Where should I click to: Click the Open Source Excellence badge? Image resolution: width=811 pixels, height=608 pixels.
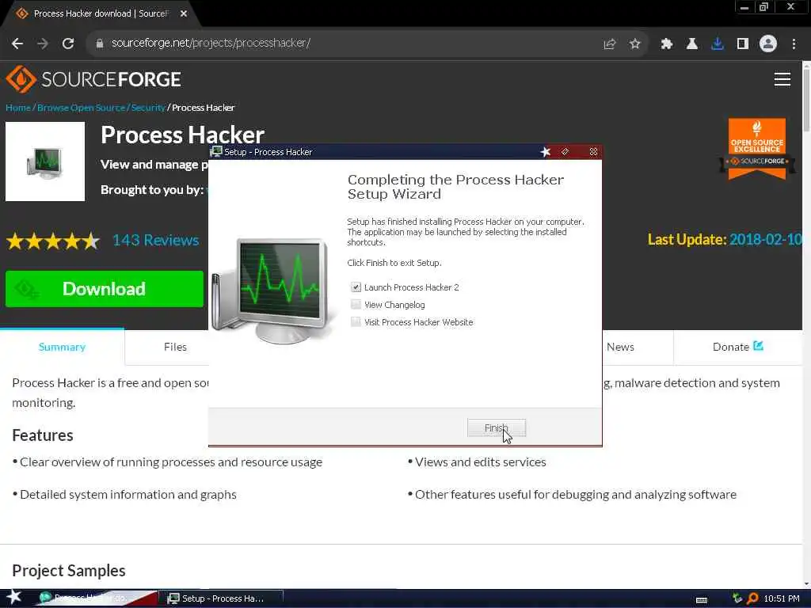click(x=757, y=149)
